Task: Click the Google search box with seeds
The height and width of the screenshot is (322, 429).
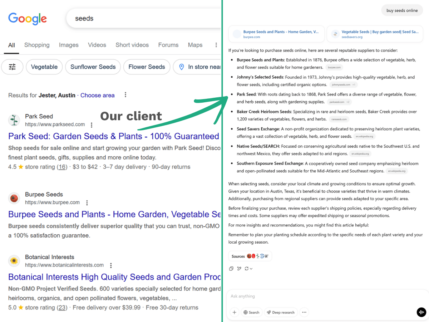Action: (x=143, y=19)
